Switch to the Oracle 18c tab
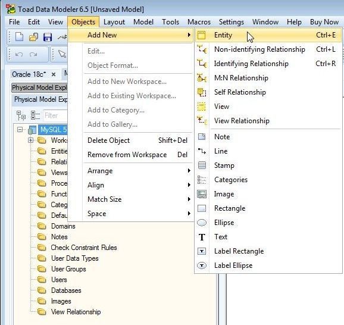 [x=29, y=74]
